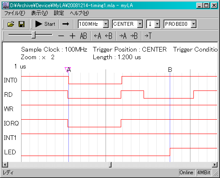Jump to cursor A with →A
The width and height of the screenshot is (220, 178).
coord(123,36)
